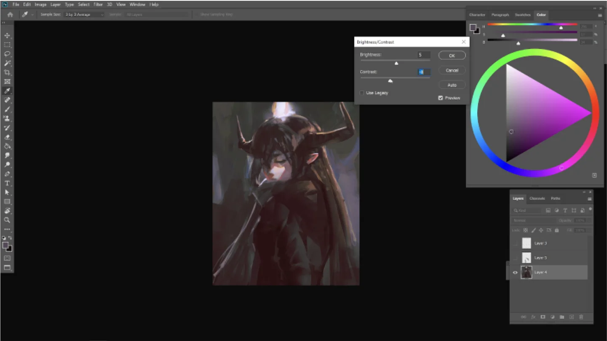The width and height of the screenshot is (607, 341).
Task: Select the Zoom tool
Action: point(7,220)
